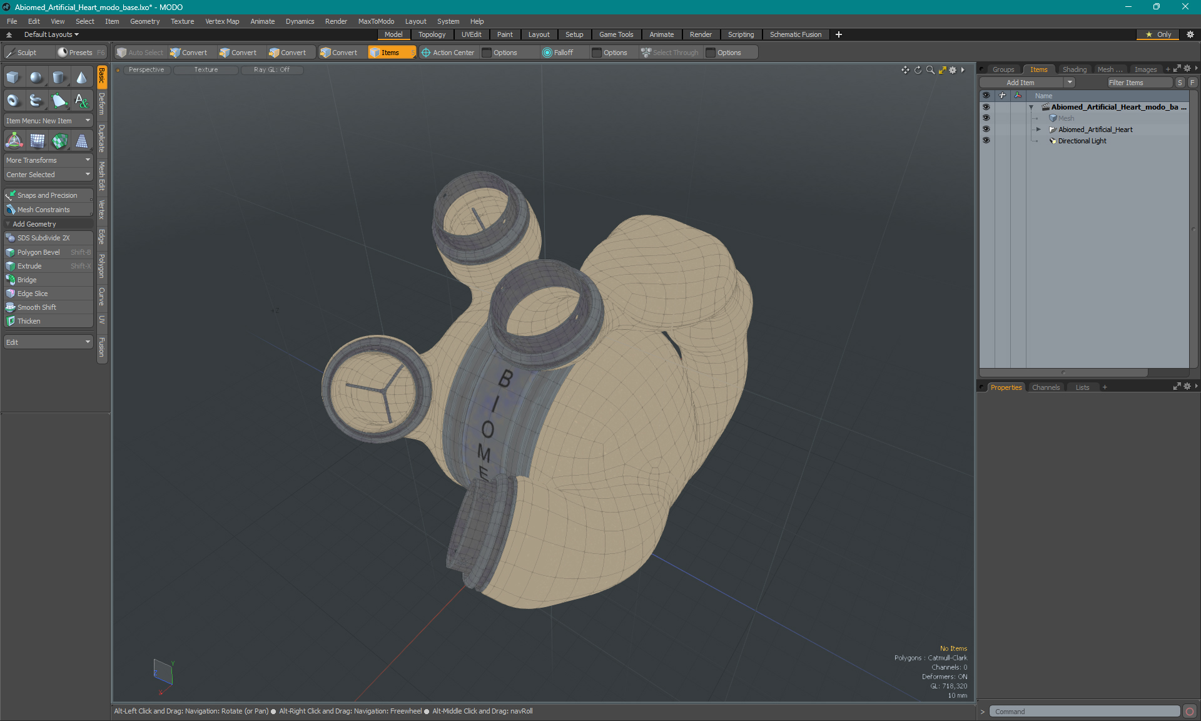Image resolution: width=1201 pixels, height=721 pixels.
Task: Open the Vertex Map menu
Action: 222,21
